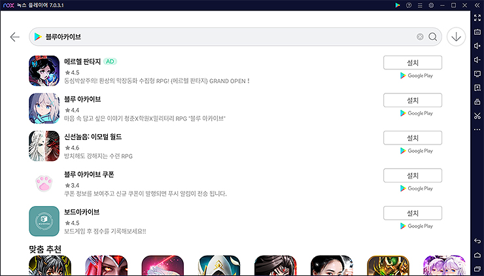Open 신선놀음 app icon
This screenshot has width=484, height=276.
point(44,146)
